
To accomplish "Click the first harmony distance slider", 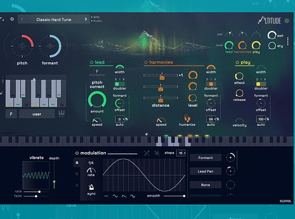I will tap(161, 75).
